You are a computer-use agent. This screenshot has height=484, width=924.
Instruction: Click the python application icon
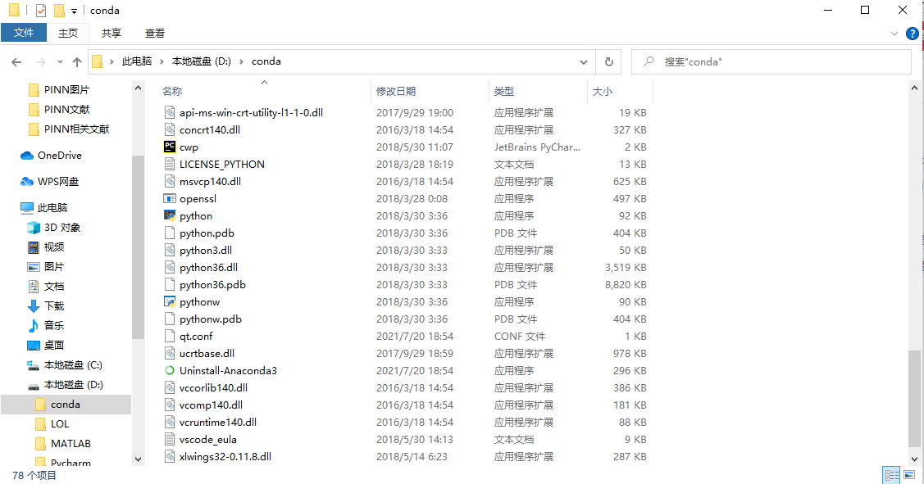pyautogui.click(x=170, y=215)
